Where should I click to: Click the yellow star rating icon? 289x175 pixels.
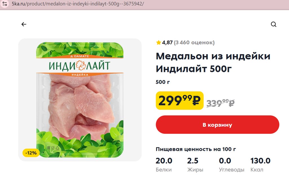158,43
